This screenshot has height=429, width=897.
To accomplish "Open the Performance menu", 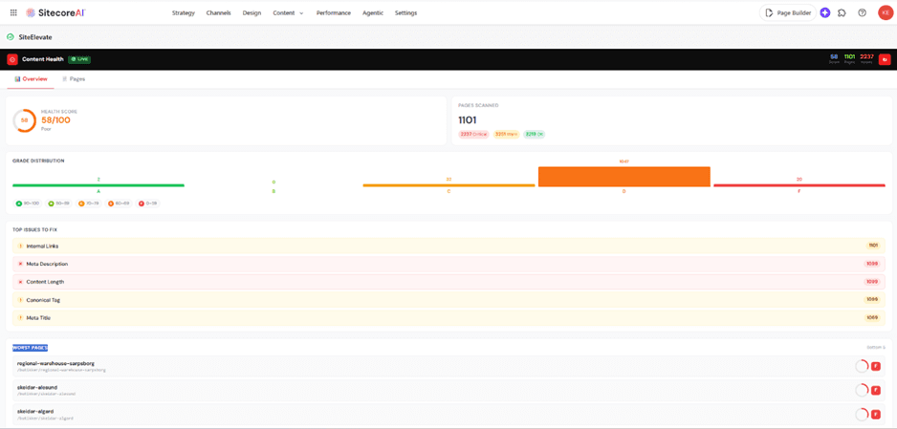I will coord(334,12).
